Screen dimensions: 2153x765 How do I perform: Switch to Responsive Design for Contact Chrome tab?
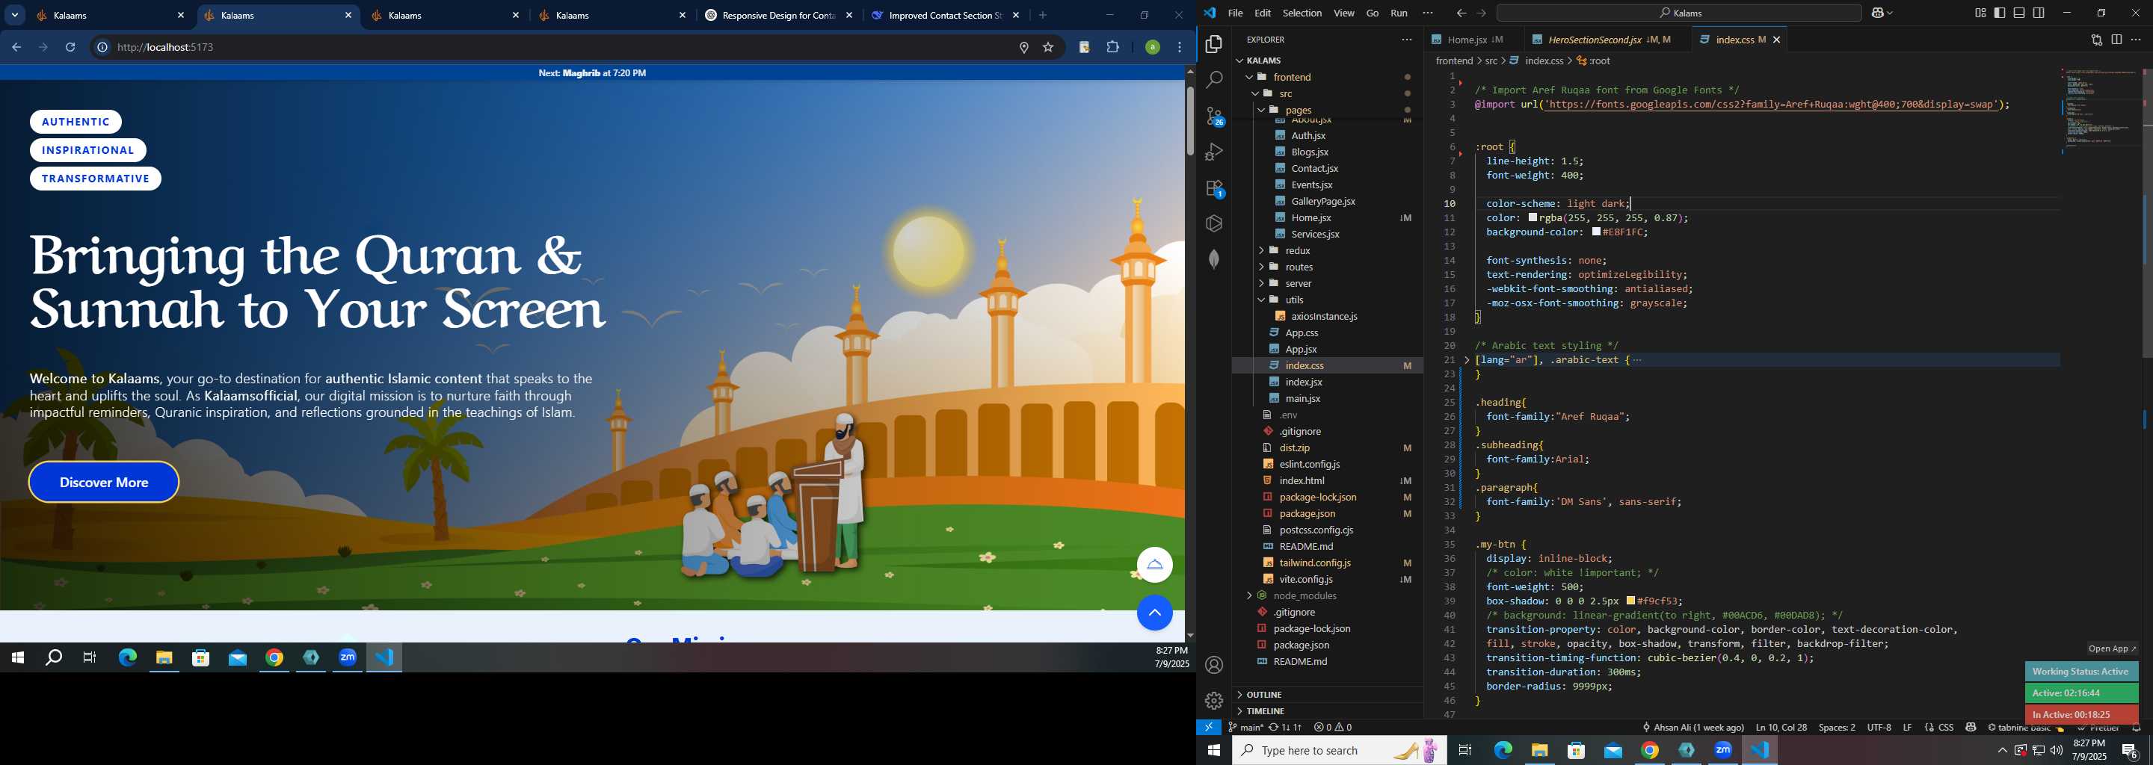click(x=778, y=16)
